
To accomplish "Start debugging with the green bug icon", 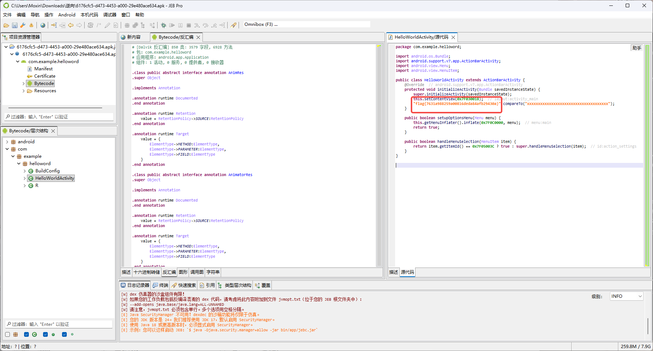I will click(163, 25).
